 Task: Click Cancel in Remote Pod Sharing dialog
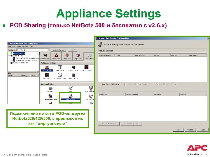(190, 130)
